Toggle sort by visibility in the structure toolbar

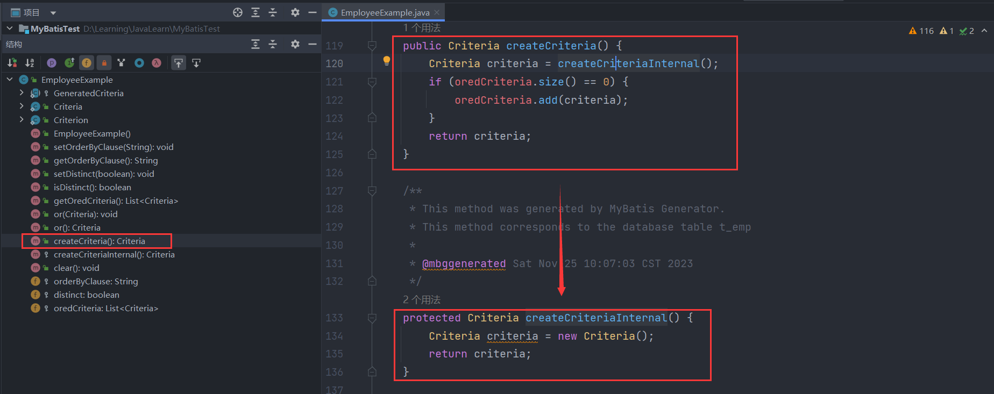tap(12, 63)
